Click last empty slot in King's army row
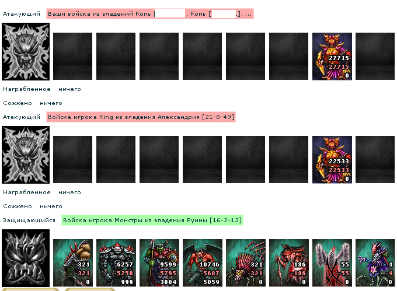 pyautogui.click(x=375, y=160)
